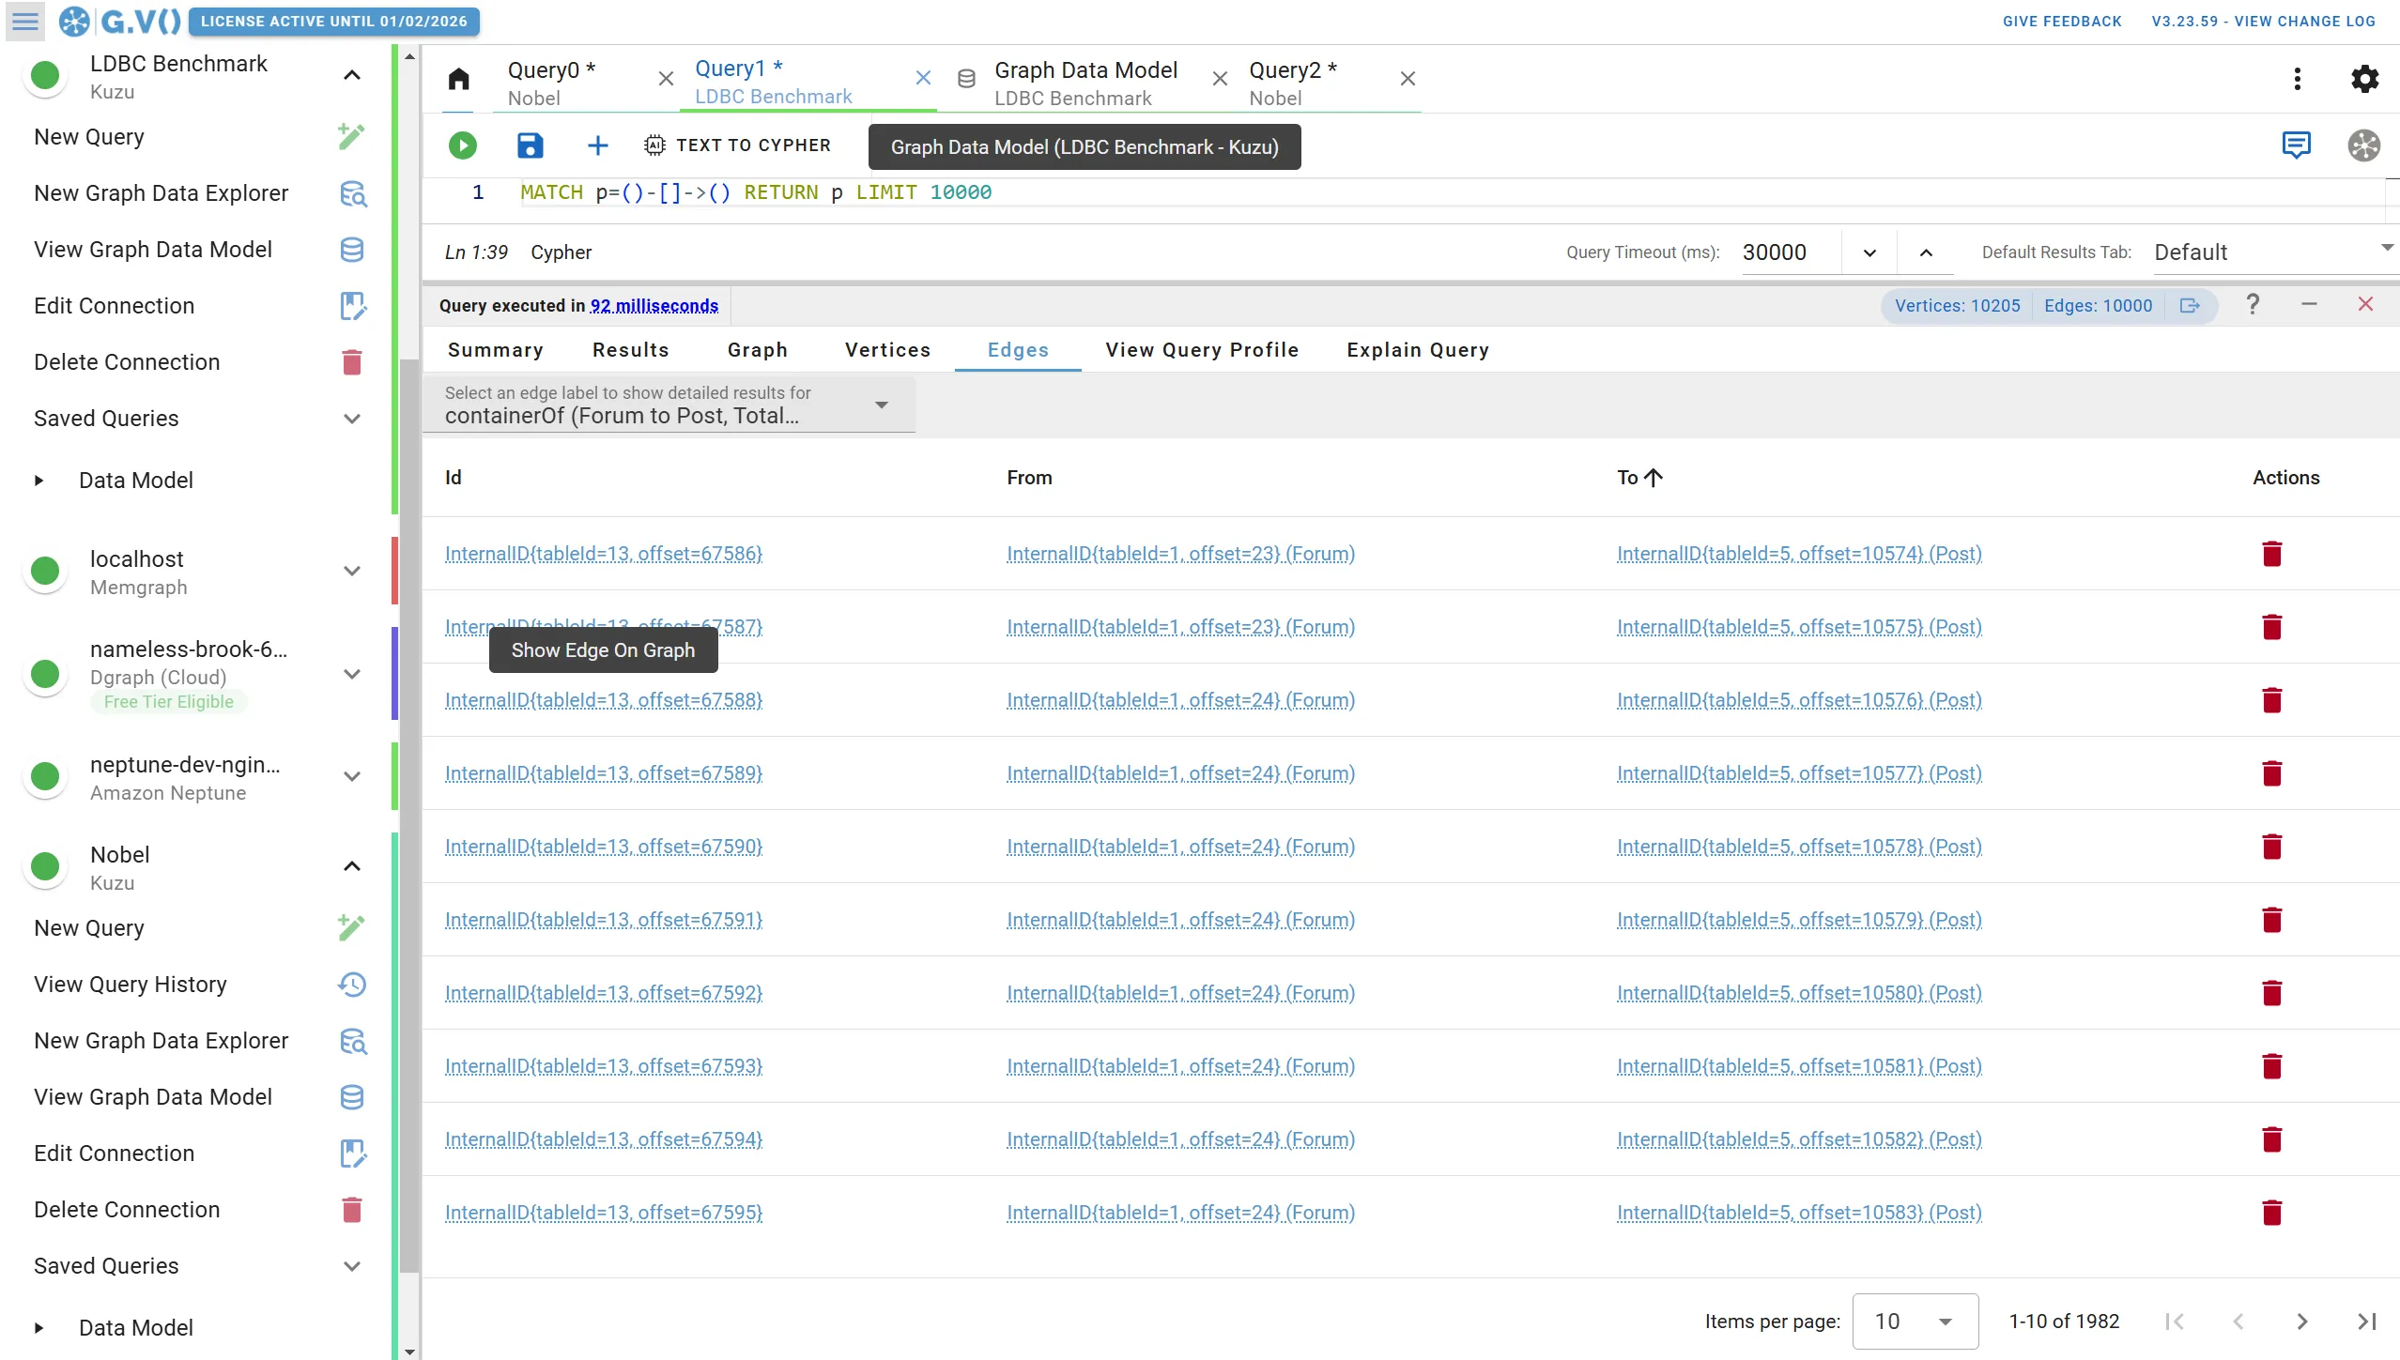Open the three-dot more options menu

click(2297, 79)
